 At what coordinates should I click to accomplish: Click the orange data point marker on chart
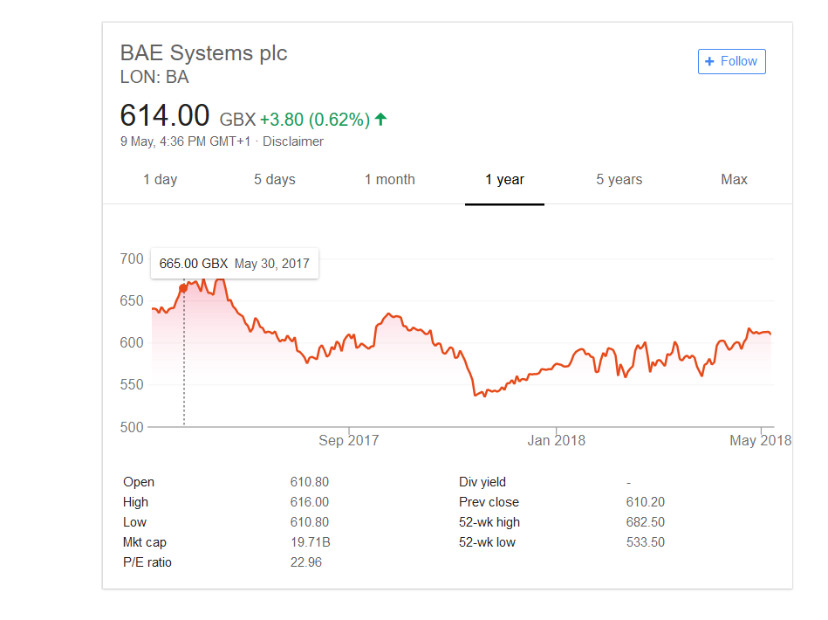pos(183,288)
